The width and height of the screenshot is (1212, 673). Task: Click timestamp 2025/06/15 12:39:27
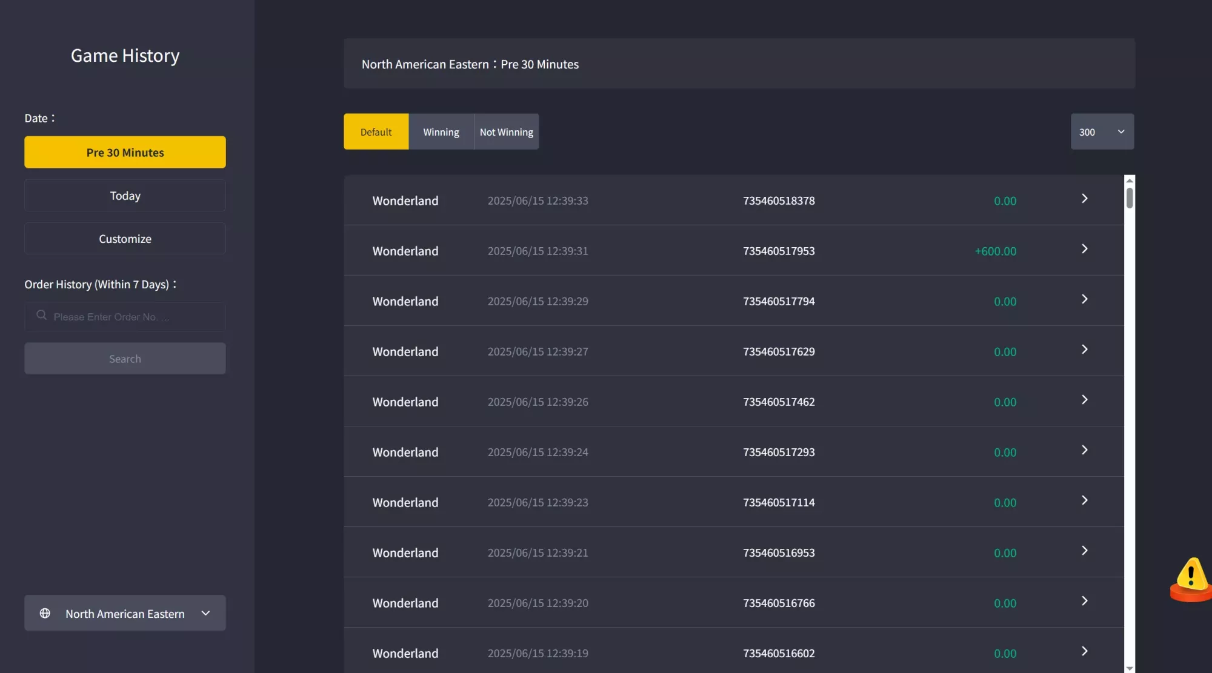(538, 351)
